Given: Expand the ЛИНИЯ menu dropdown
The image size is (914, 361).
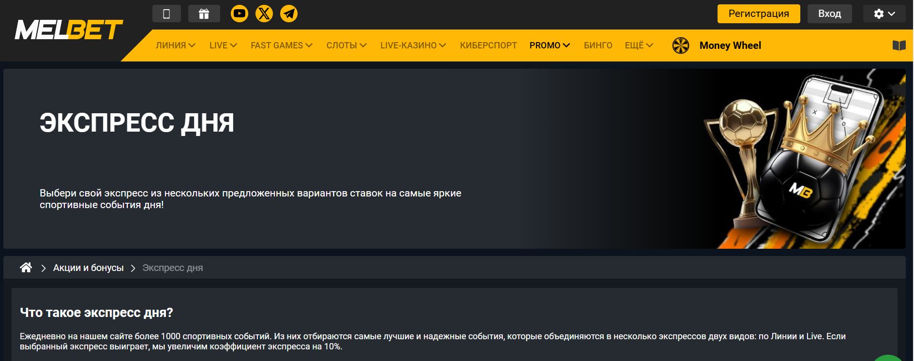Looking at the screenshot, I should tap(175, 45).
